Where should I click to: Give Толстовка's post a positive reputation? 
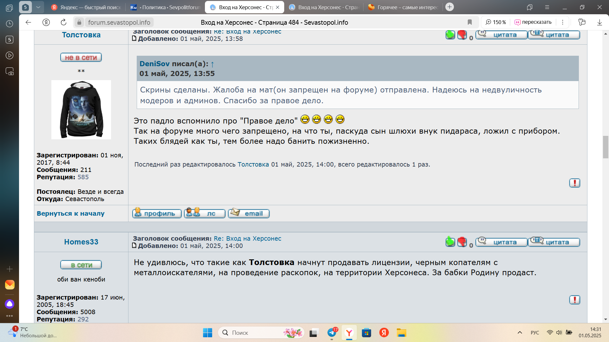point(450,35)
